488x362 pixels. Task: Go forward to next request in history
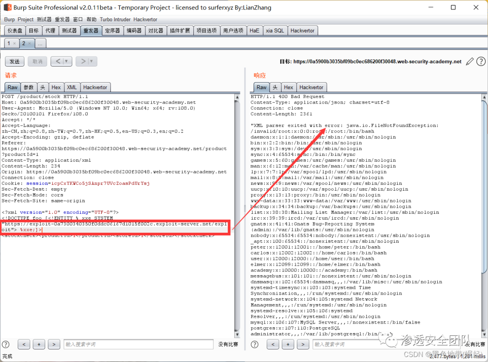pos(83,61)
